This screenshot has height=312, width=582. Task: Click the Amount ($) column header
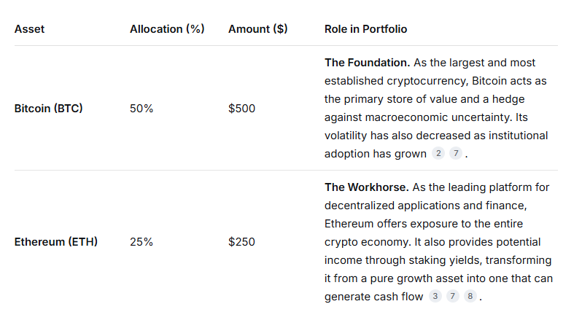257,29
